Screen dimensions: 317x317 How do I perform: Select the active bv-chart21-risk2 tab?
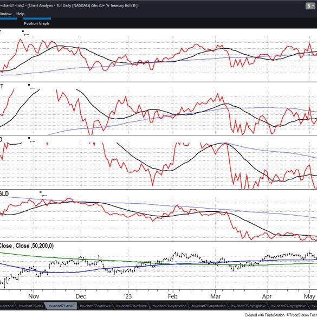tap(61, 306)
